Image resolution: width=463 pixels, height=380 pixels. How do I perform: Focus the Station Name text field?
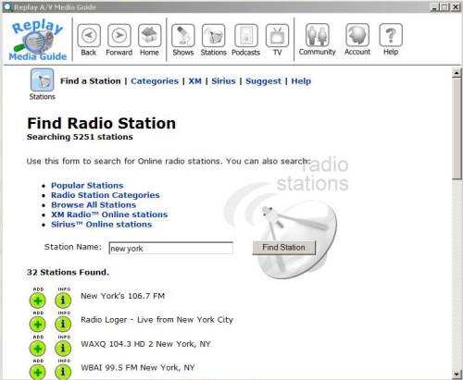click(x=171, y=248)
